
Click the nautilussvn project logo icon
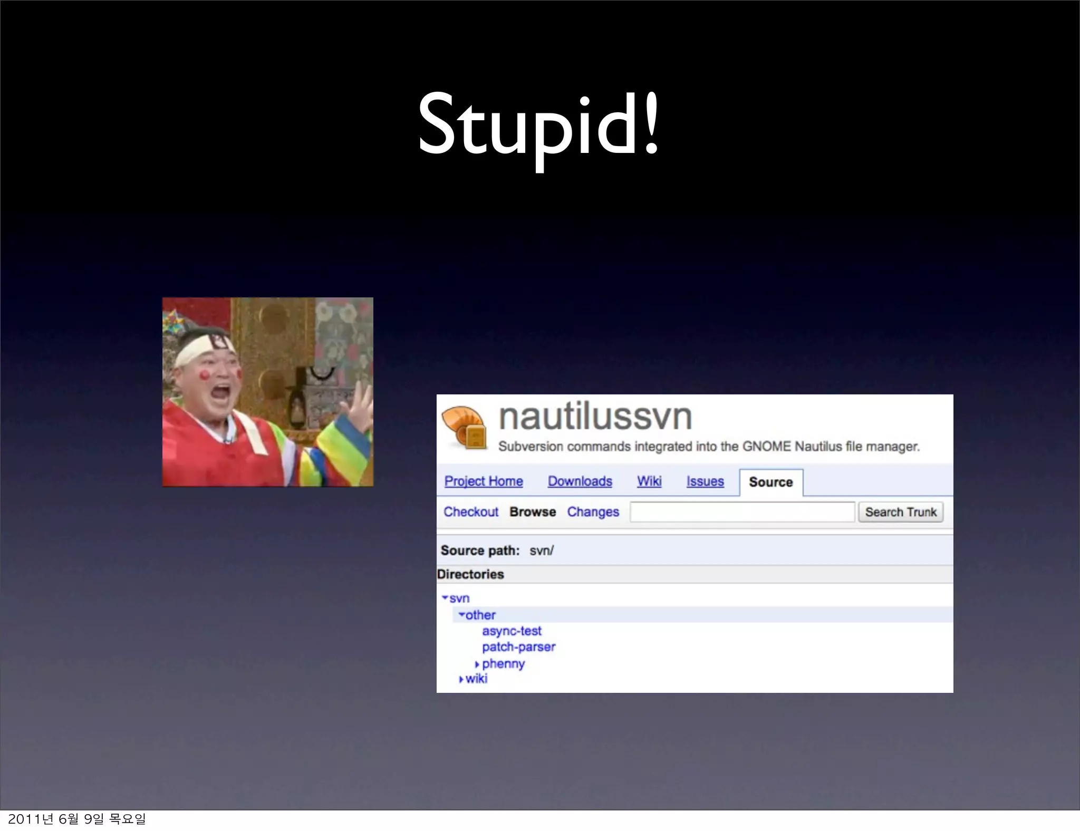(x=464, y=427)
